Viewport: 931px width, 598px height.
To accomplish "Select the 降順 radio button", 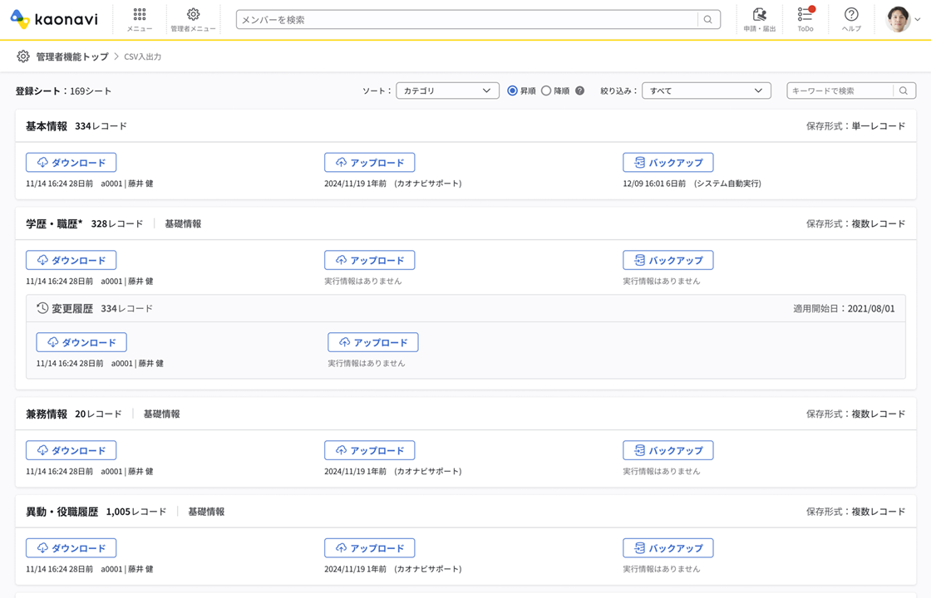I will click(x=546, y=91).
